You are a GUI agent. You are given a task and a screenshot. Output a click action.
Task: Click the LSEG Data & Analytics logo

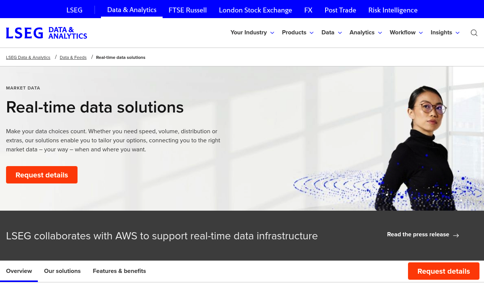pyautogui.click(x=47, y=33)
